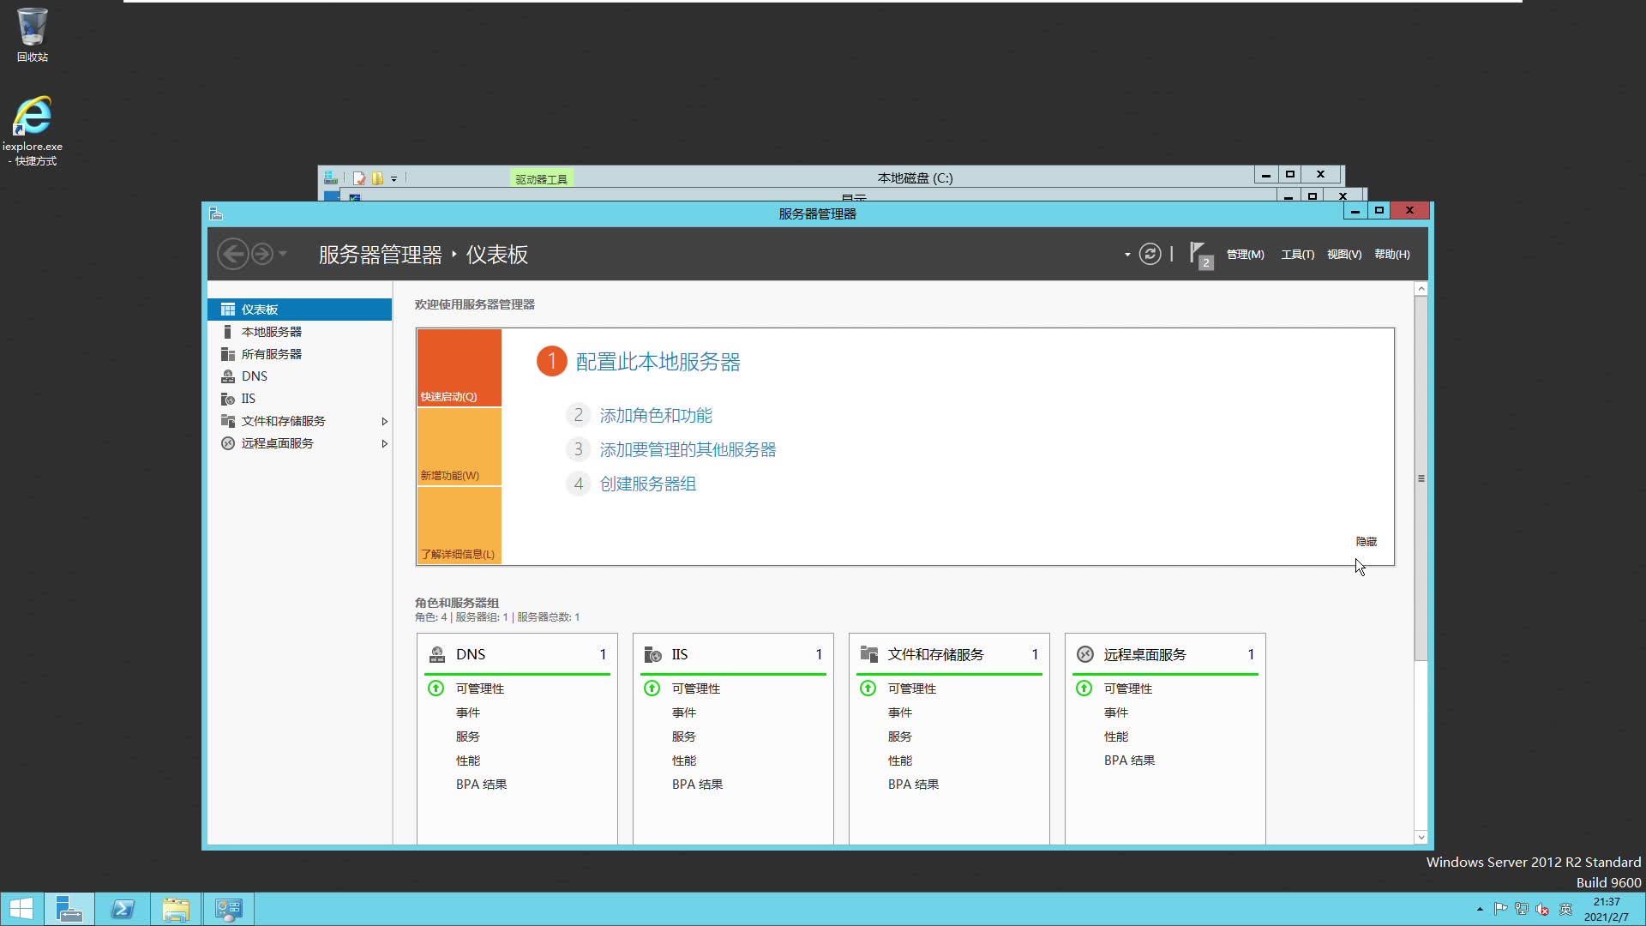This screenshot has width=1646, height=926.
Task: Click 创建服务器组 link
Action: pyautogui.click(x=647, y=484)
